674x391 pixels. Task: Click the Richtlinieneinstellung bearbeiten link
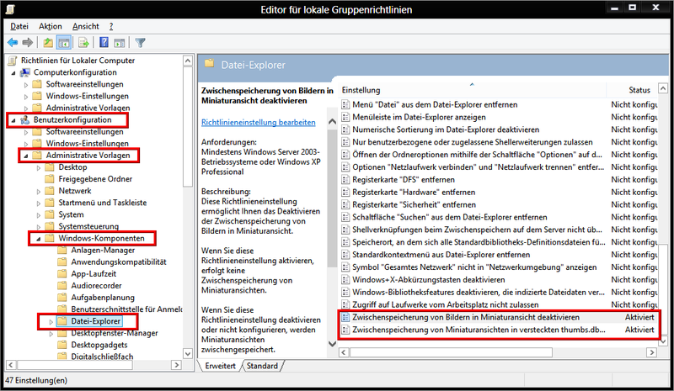tap(259, 122)
